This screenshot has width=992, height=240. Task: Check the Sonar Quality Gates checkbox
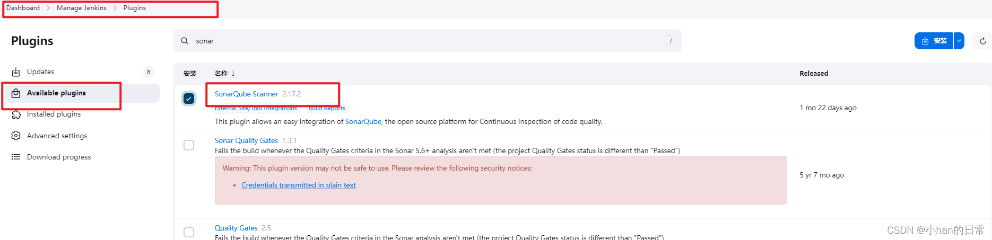pyautogui.click(x=189, y=145)
